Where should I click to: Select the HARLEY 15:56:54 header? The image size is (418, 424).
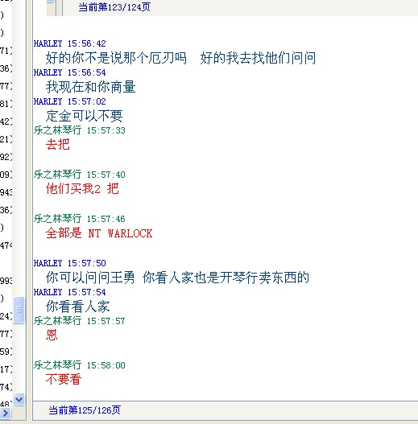[69, 72]
